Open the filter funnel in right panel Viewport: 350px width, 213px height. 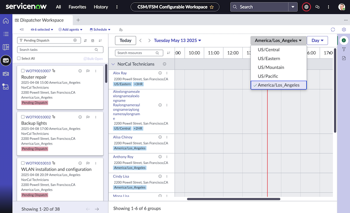tap(344, 50)
